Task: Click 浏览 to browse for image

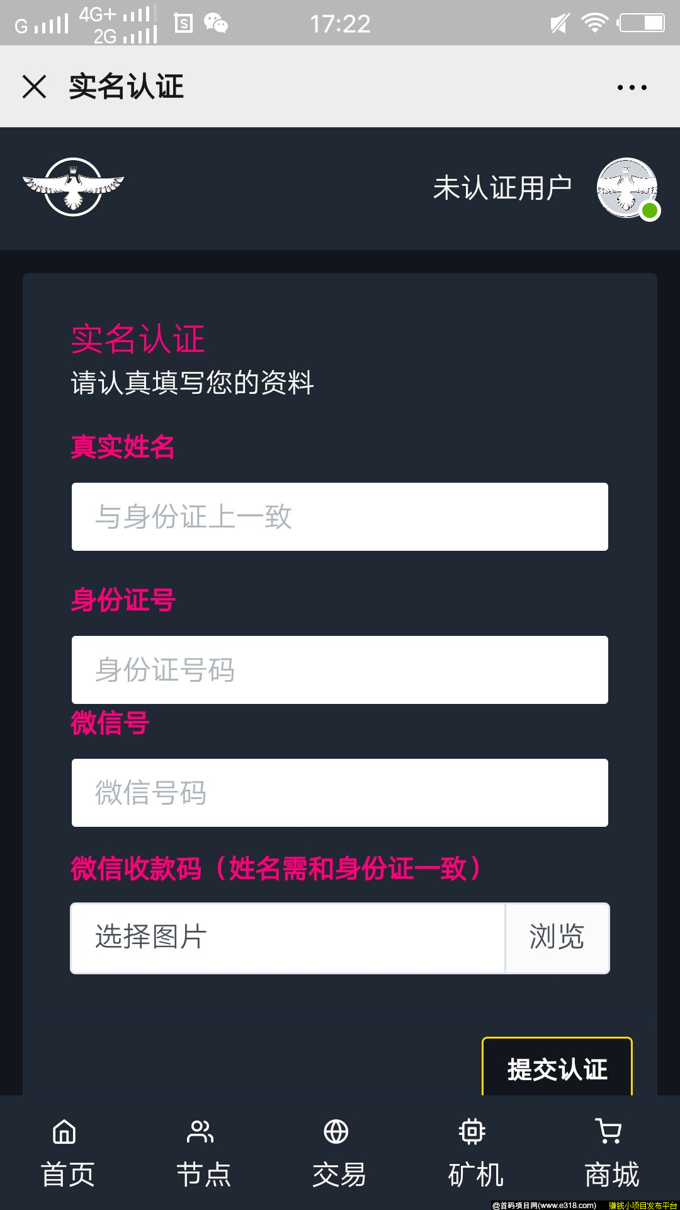Action: pos(557,938)
